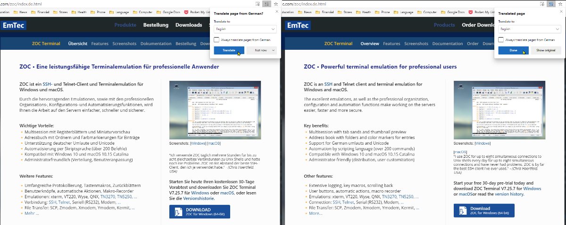
Task: Click the translate icon in the translated window's address bar
Action: click(550, 4)
